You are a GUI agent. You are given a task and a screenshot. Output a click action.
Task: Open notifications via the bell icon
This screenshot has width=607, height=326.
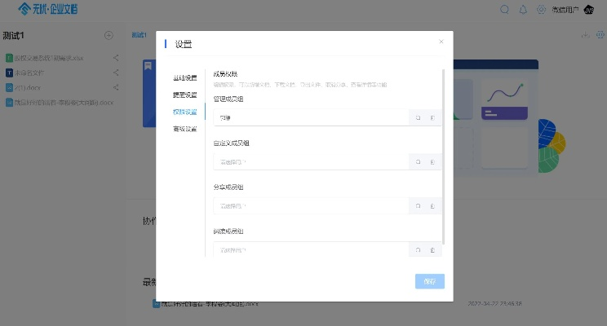523,10
